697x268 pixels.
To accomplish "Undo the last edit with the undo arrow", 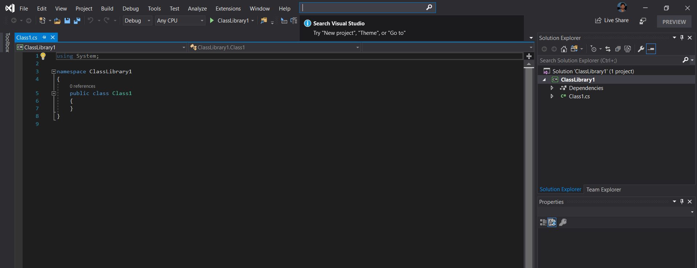I will click(x=91, y=21).
